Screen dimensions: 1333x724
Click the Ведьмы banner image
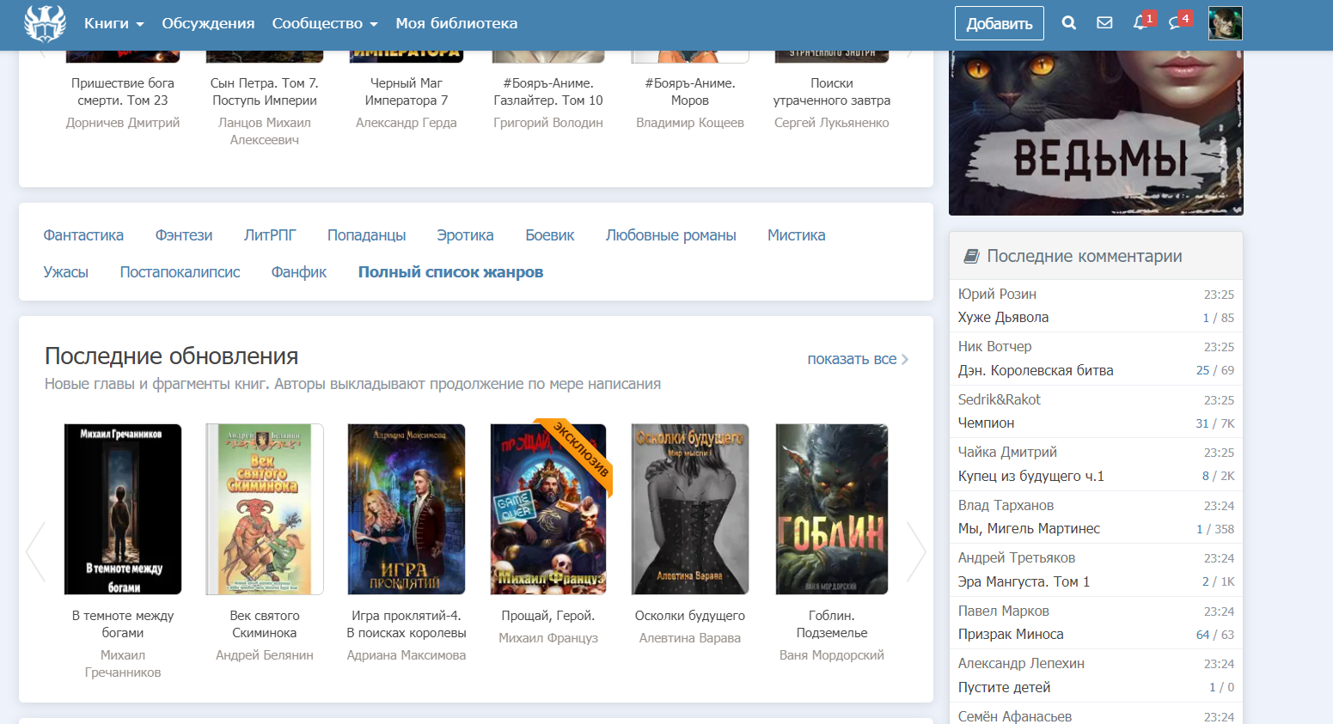pos(1096,132)
